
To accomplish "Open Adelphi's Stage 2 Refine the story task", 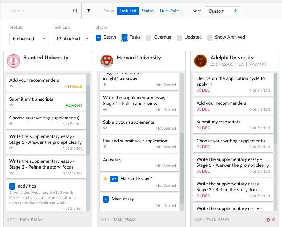I will [x=233, y=190].
